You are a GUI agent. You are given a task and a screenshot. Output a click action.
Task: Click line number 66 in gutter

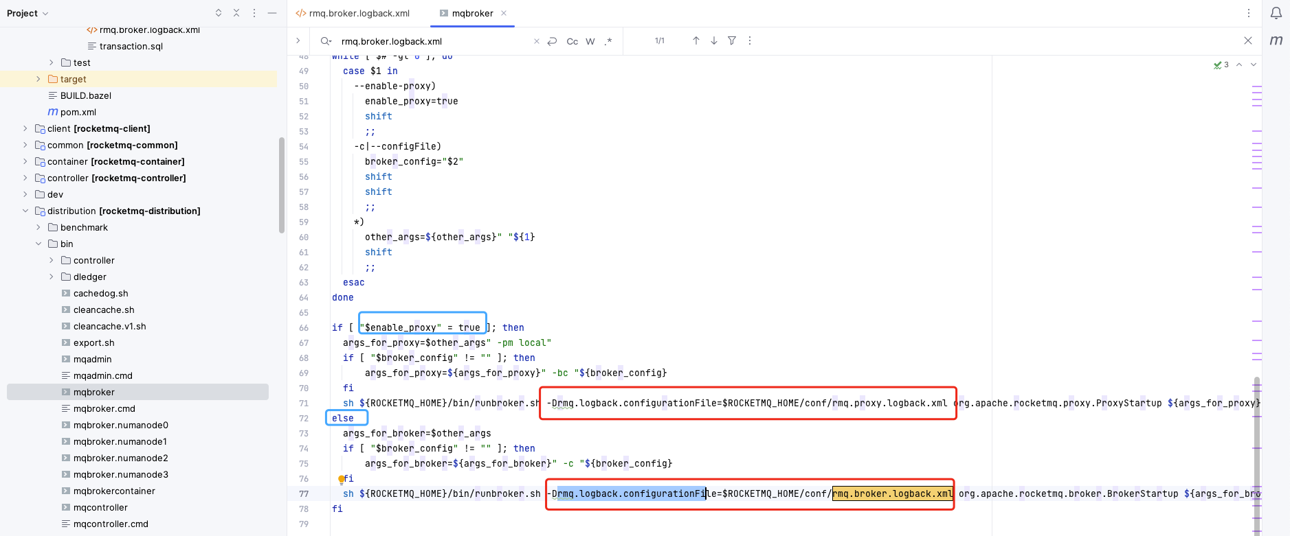pyautogui.click(x=304, y=328)
